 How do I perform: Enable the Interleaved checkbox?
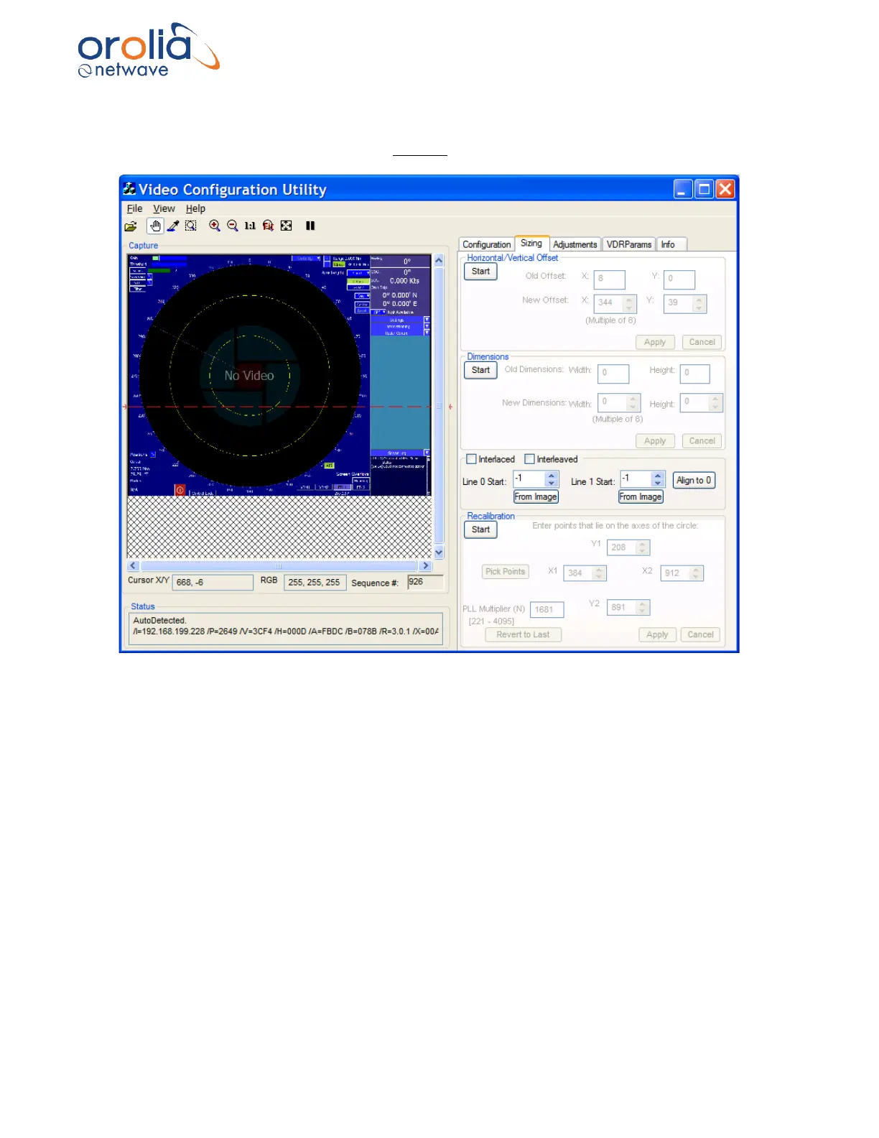coord(530,459)
